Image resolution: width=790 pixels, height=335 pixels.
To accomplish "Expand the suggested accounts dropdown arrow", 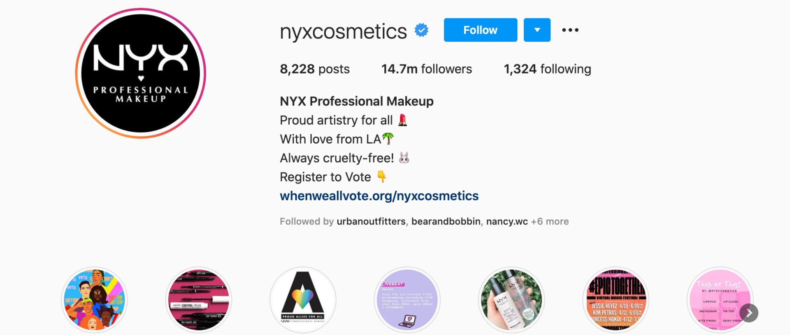I will pos(537,30).
